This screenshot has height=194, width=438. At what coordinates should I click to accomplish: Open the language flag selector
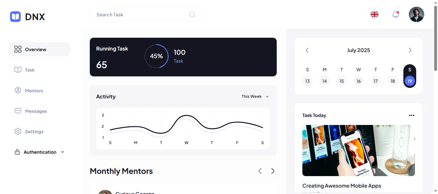(x=374, y=14)
